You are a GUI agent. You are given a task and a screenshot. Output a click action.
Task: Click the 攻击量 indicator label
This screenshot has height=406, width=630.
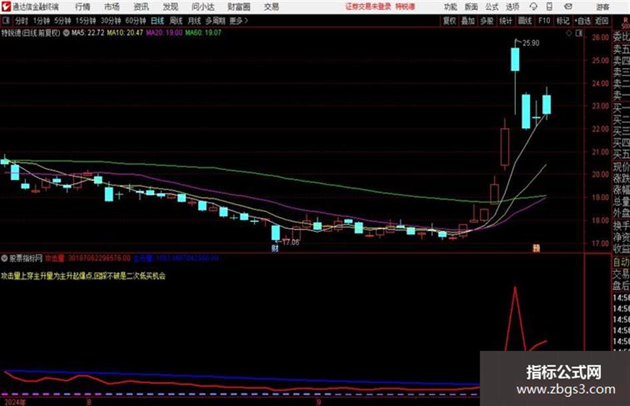tap(55, 259)
